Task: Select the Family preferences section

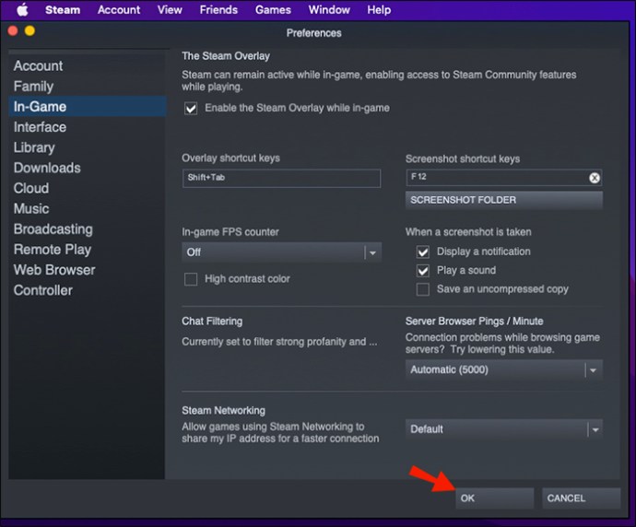Action: point(88,87)
